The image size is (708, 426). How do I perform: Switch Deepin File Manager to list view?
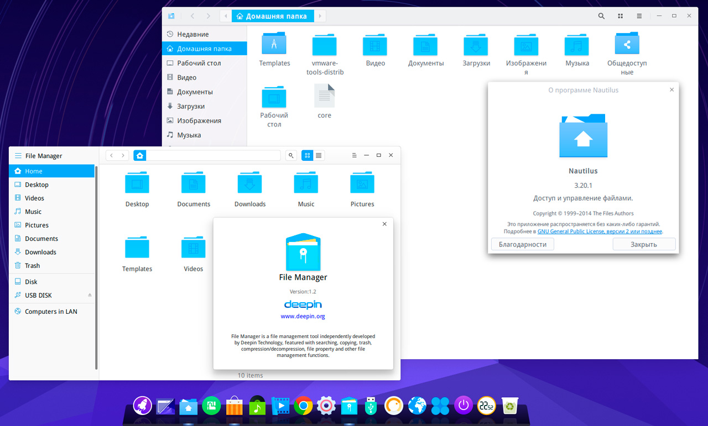[x=319, y=156]
